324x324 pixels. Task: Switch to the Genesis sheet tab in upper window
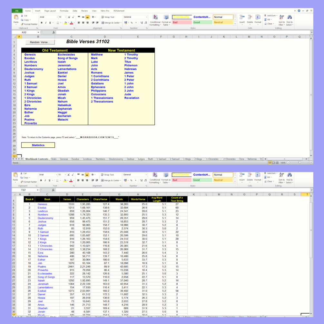pos(64,159)
